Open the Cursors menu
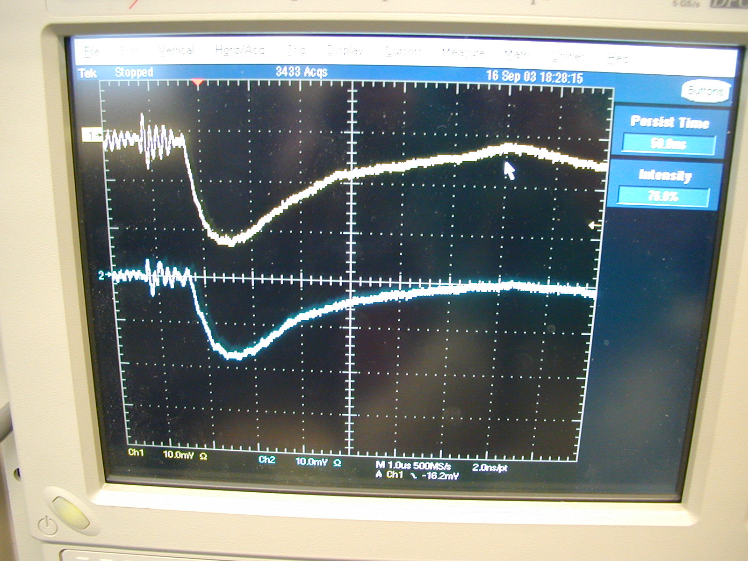 404,51
